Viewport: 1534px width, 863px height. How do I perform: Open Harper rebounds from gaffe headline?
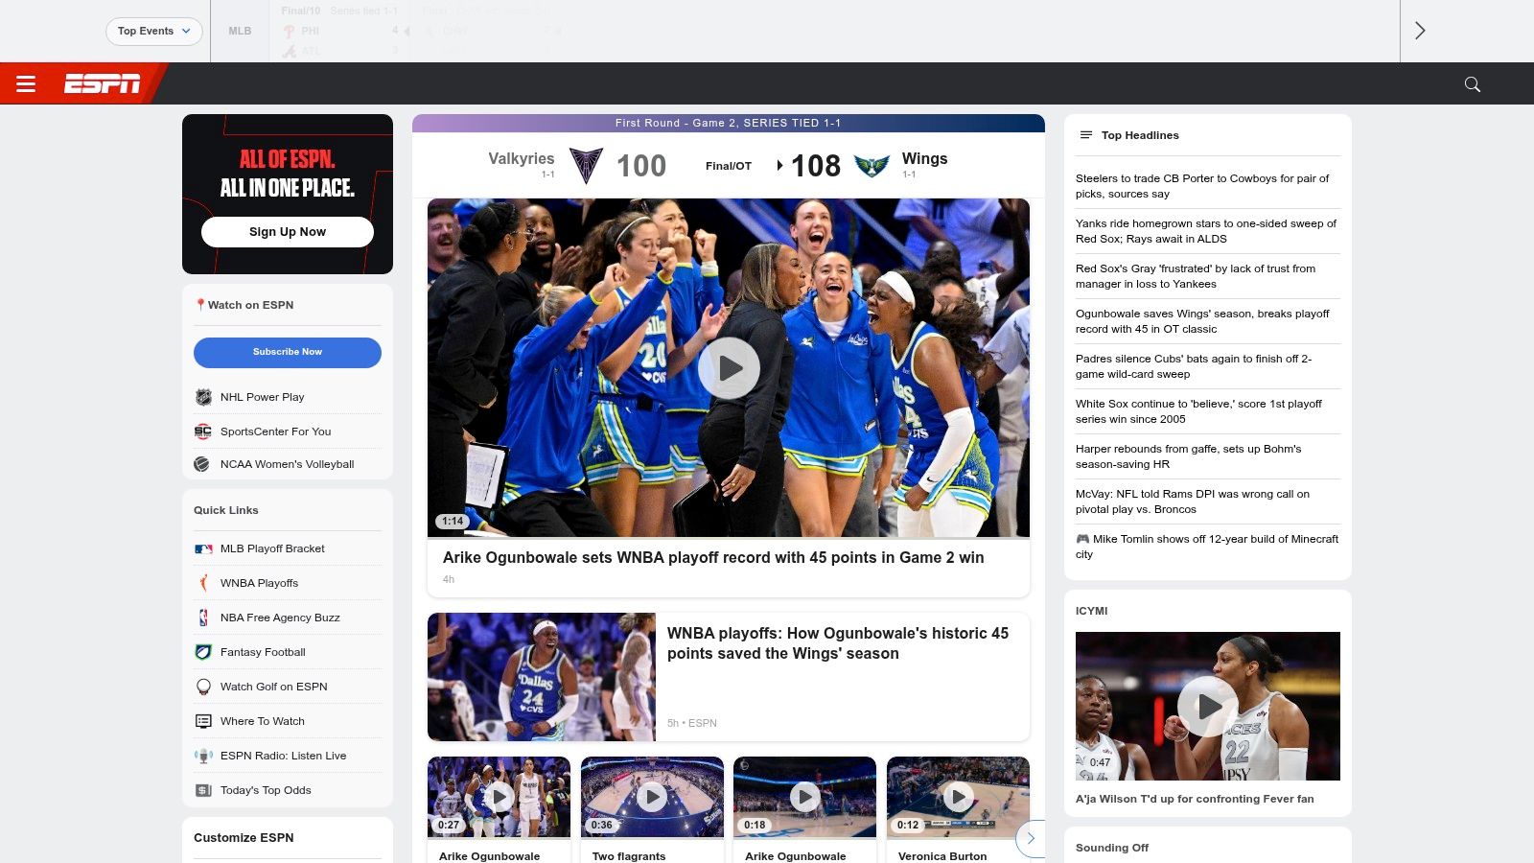[x=1188, y=456]
